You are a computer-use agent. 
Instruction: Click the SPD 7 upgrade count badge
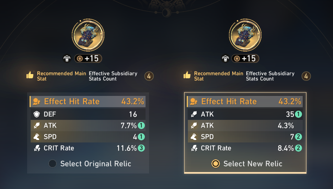(x=298, y=137)
